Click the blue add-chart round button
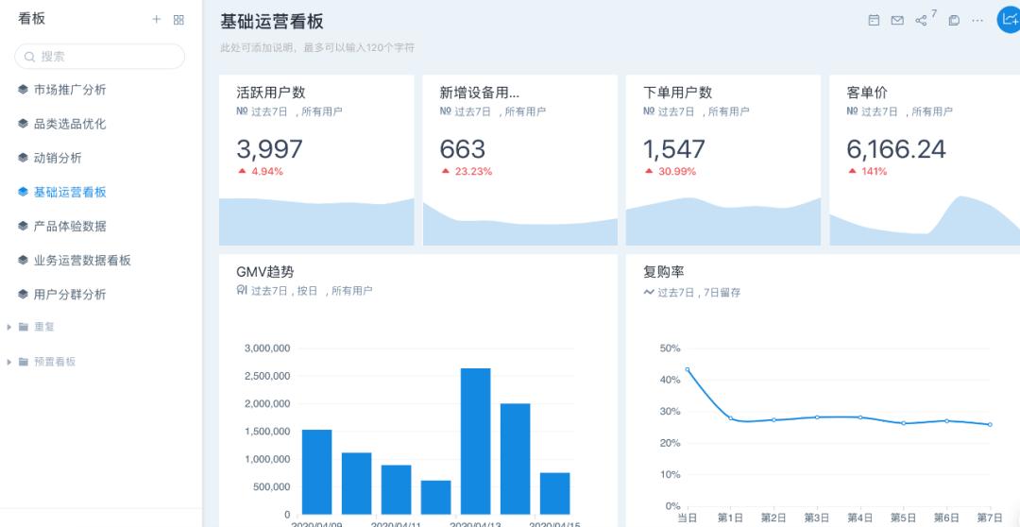The height and width of the screenshot is (527, 1020). 1010,20
